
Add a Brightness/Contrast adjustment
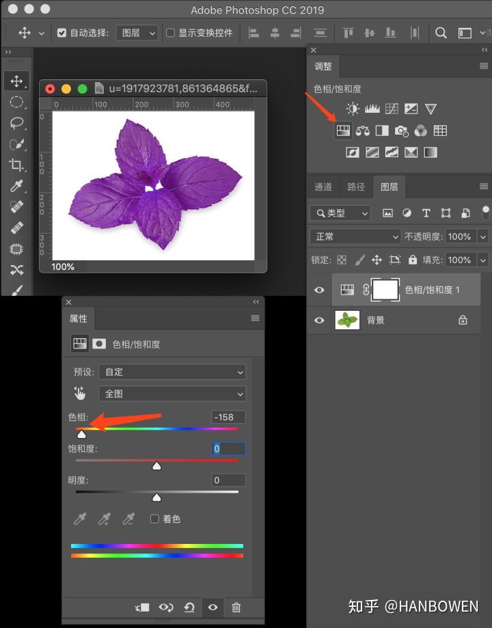(353, 109)
